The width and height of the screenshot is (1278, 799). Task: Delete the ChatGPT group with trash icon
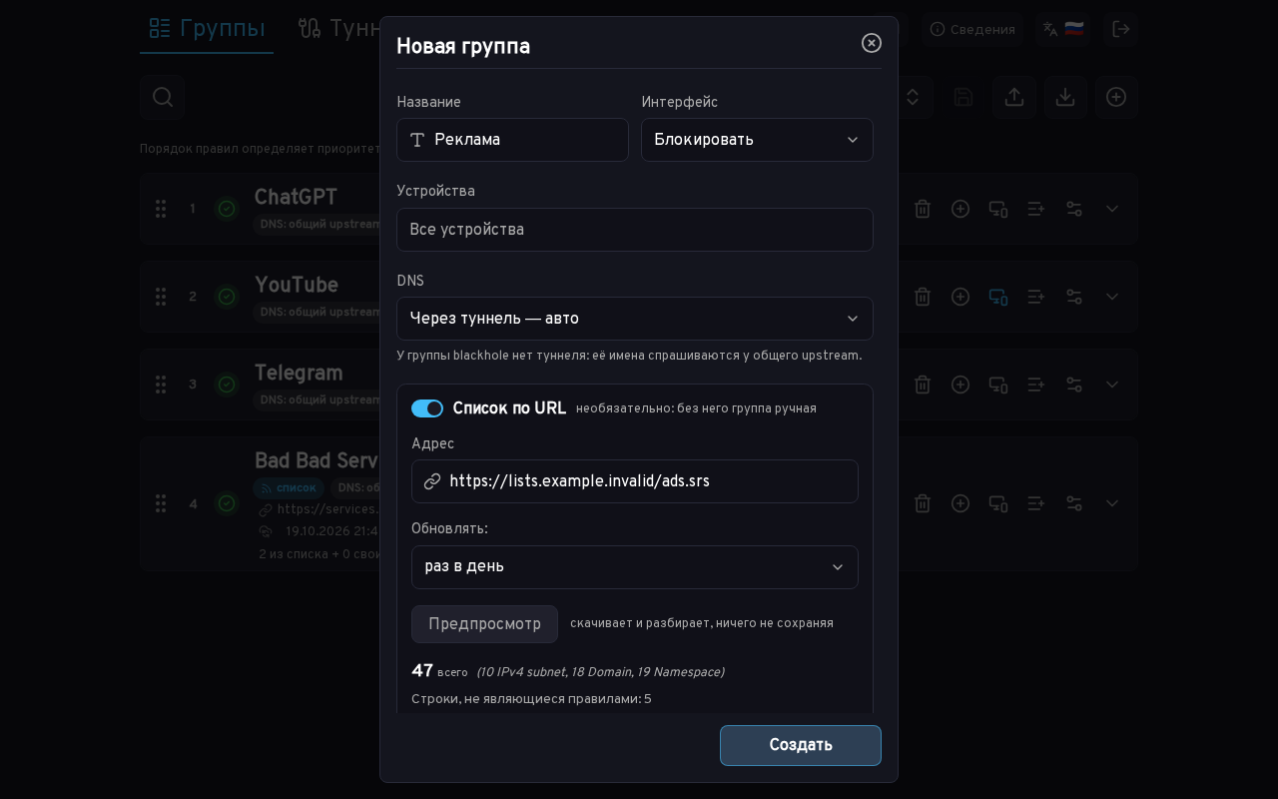tap(923, 209)
